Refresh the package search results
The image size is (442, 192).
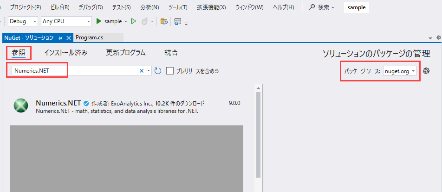[x=158, y=71]
